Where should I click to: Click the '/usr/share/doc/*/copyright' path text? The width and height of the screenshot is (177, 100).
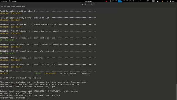(x=40, y=87)
